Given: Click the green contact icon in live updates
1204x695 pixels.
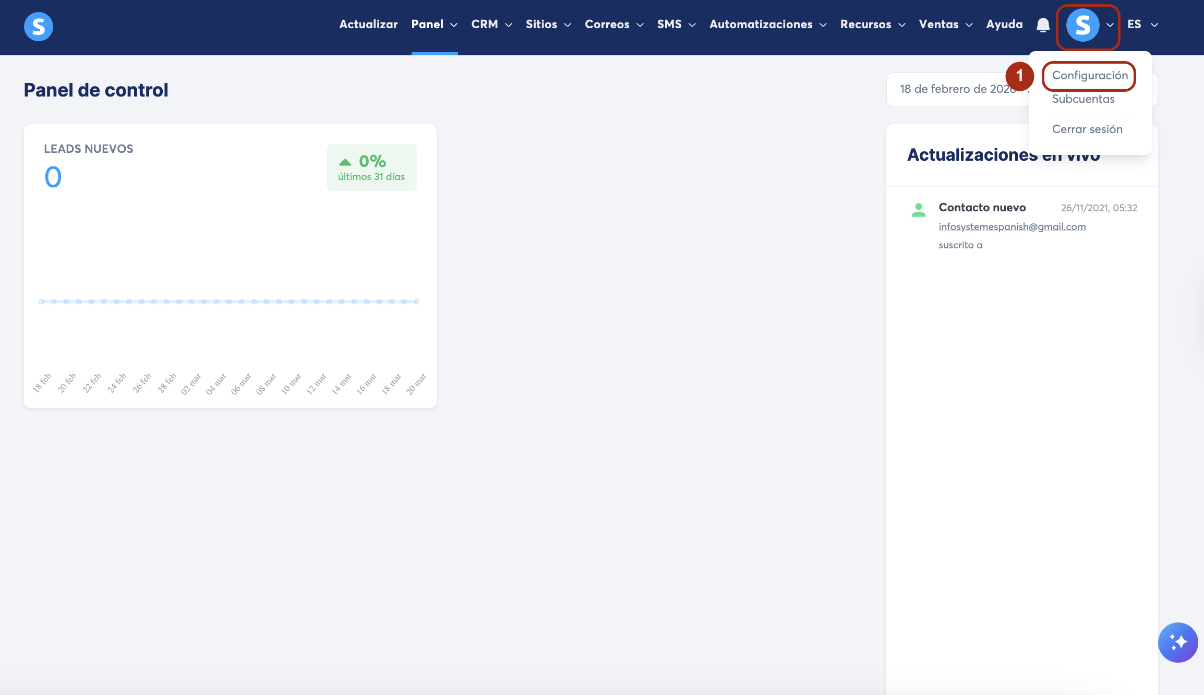Looking at the screenshot, I should [918, 210].
